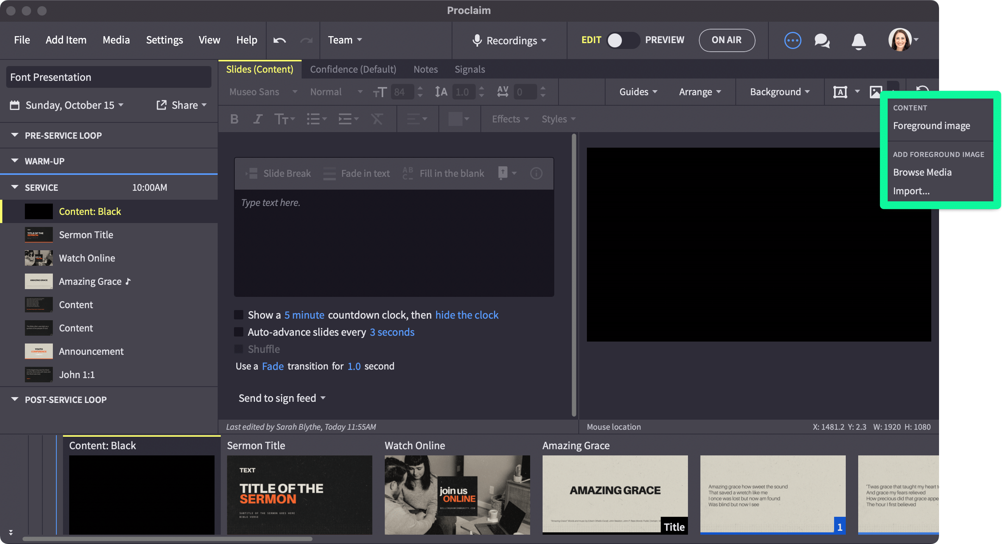
Task: Click the clear formatting icon
Action: tap(377, 119)
